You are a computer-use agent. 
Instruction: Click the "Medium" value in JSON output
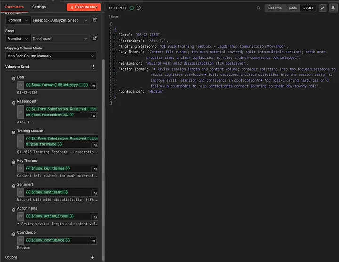pos(155,91)
